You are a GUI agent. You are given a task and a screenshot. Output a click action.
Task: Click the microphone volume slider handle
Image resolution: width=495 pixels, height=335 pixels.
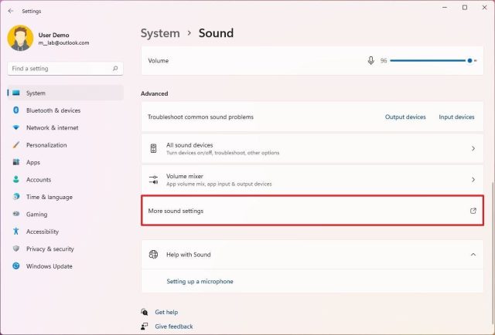coord(469,60)
